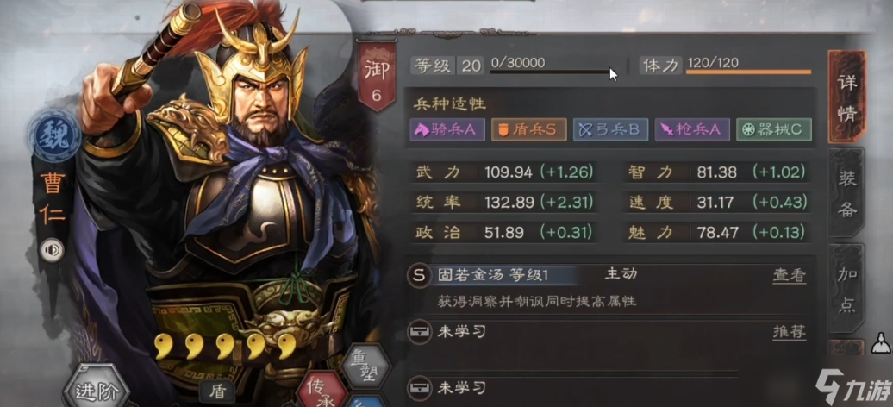Select the 骑兵A cavalry aptitude badge

pos(447,130)
